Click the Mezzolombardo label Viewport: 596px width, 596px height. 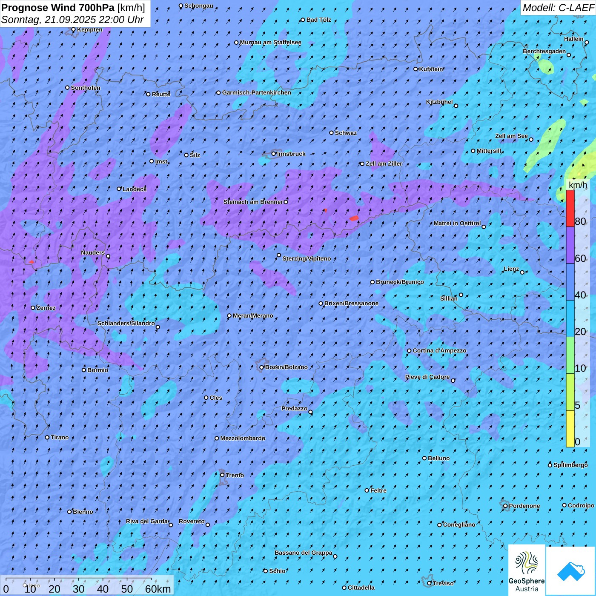click(243, 438)
